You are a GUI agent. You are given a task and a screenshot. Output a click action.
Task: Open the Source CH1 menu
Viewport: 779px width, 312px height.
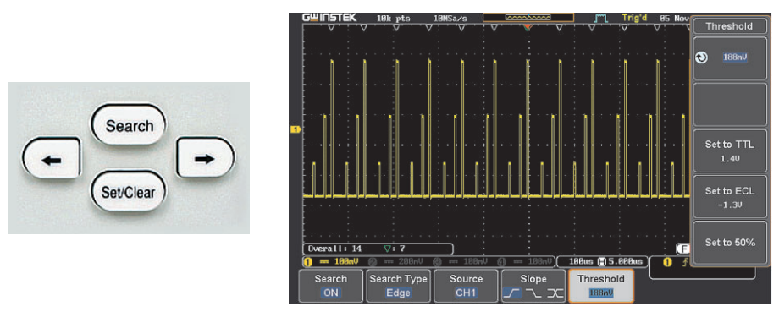[x=466, y=286]
